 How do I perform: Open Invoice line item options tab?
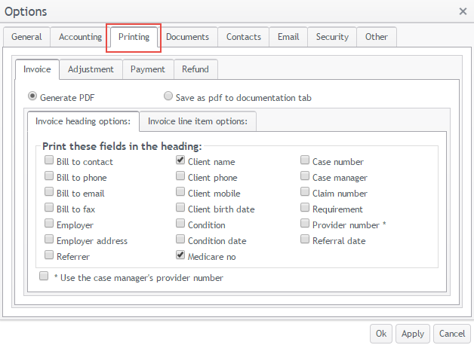[x=198, y=121]
